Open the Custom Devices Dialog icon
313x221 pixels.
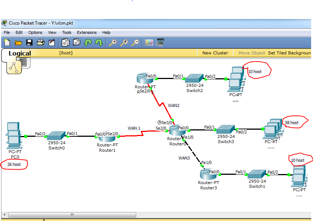click(160, 42)
